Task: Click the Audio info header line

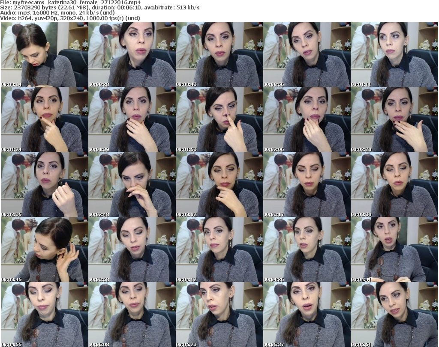Action: click(x=58, y=13)
